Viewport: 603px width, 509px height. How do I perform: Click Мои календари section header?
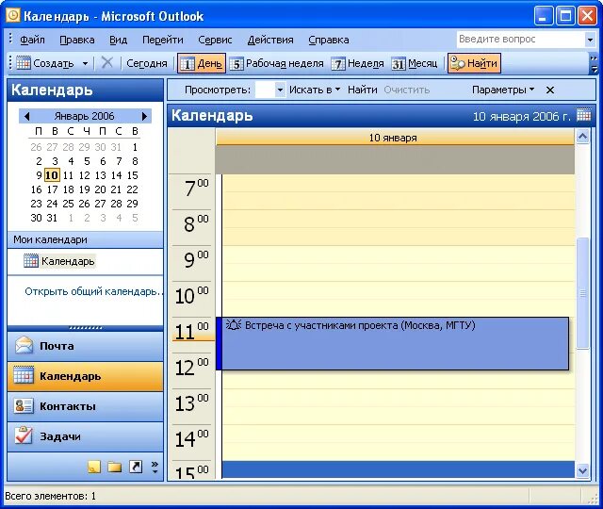[86, 239]
